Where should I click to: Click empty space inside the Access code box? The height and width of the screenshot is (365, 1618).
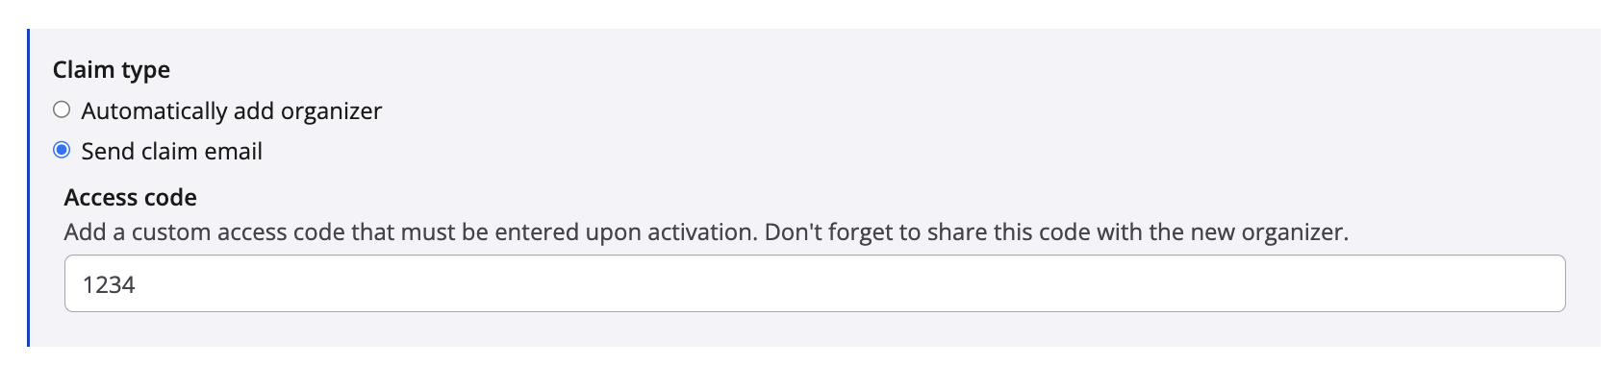pyautogui.click(x=847, y=283)
